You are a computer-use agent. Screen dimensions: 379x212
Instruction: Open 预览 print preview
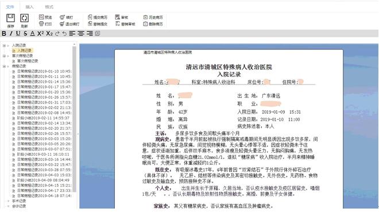point(45,17)
